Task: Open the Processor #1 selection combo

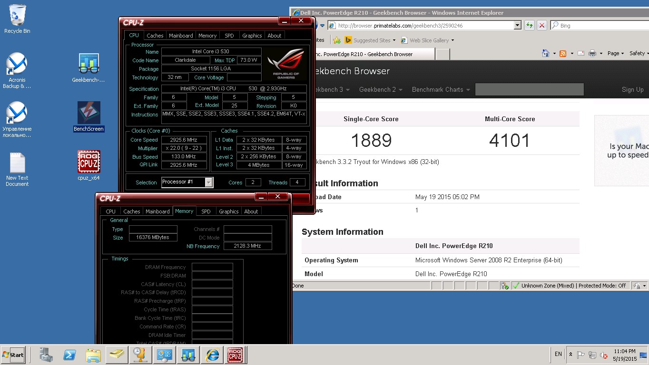Action: (x=187, y=182)
